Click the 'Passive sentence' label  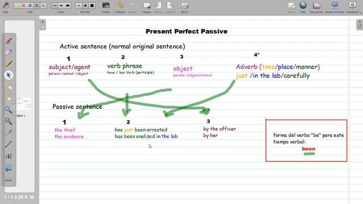(x=77, y=107)
